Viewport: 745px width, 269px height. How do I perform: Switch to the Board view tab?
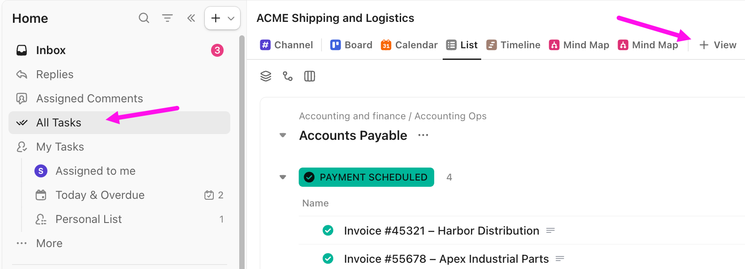[x=351, y=45]
